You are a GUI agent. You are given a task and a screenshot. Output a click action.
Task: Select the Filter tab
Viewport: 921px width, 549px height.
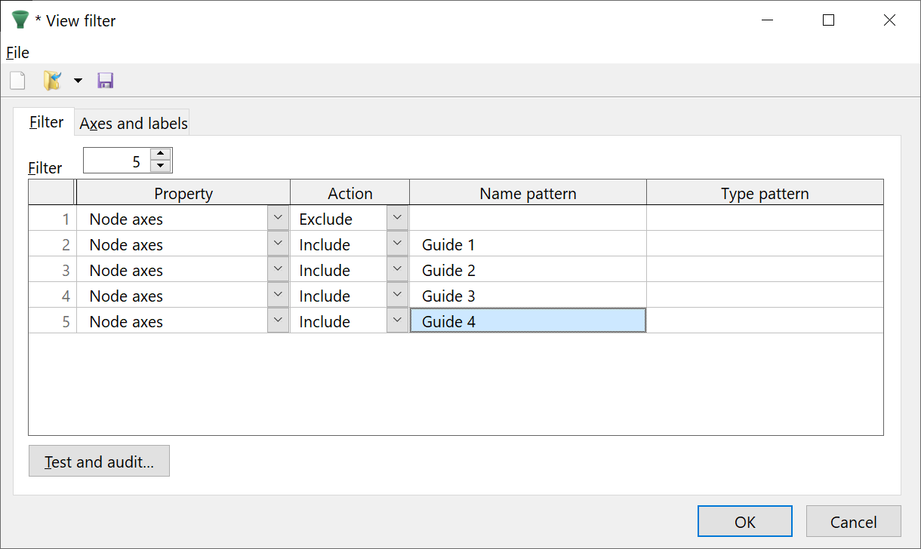[x=46, y=122]
